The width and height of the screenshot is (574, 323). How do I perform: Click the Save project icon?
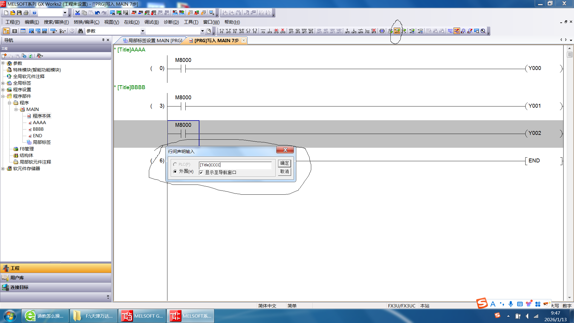(19, 13)
